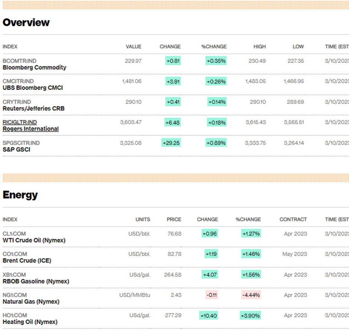
Task: Click the RICIGLTR:IND ticker symbol
Action: click(x=20, y=122)
